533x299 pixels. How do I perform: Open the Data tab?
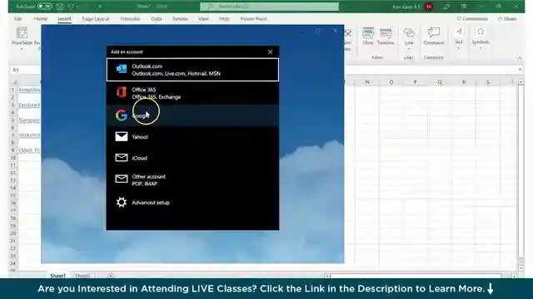point(157,19)
